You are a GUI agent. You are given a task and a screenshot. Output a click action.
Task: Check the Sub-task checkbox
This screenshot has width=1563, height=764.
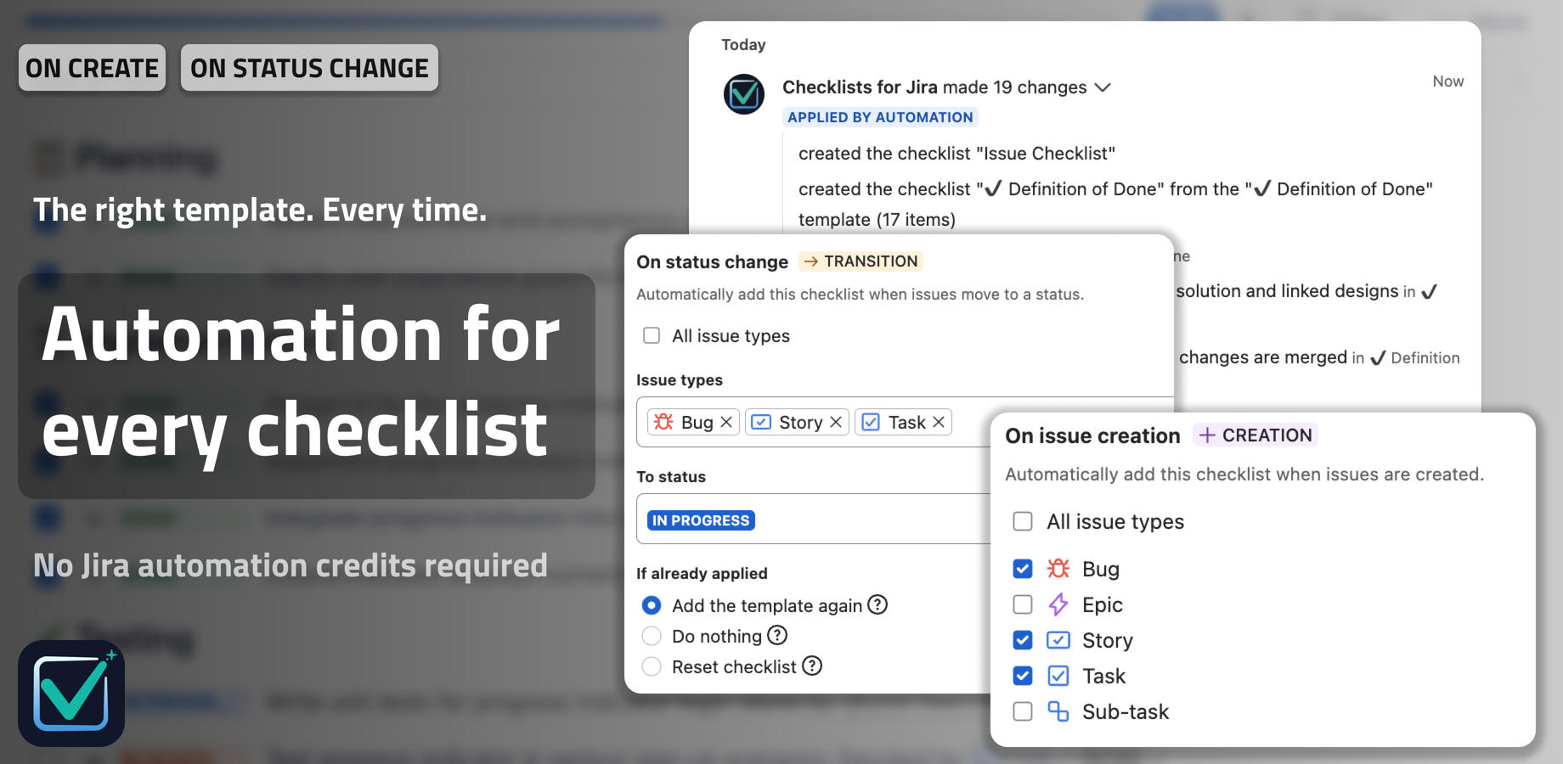tap(1023, 711)
